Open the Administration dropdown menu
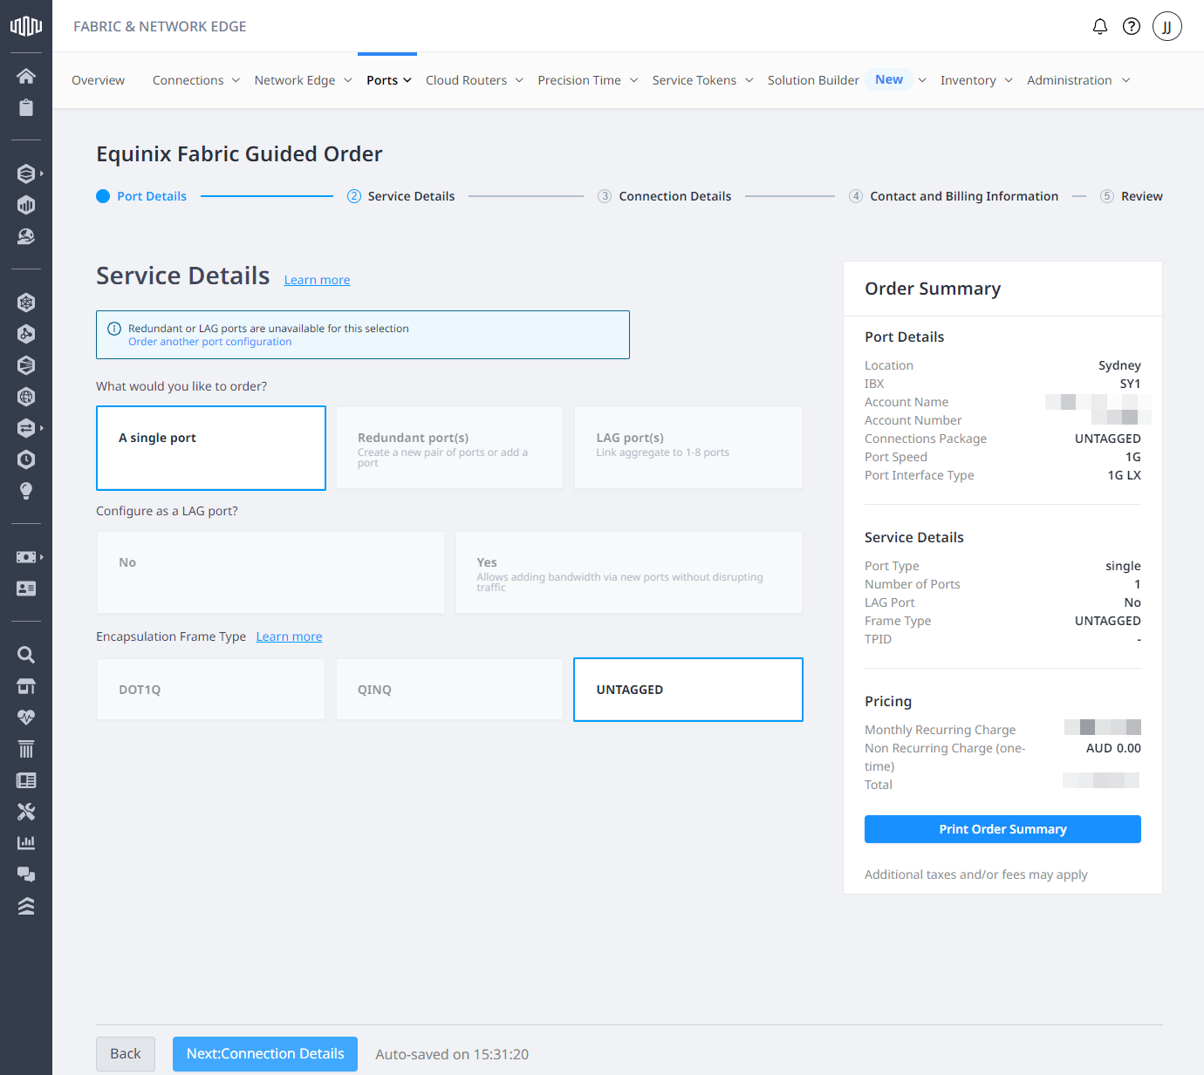Viewport: 1204px width, 1075px height. coord(1077,80)
